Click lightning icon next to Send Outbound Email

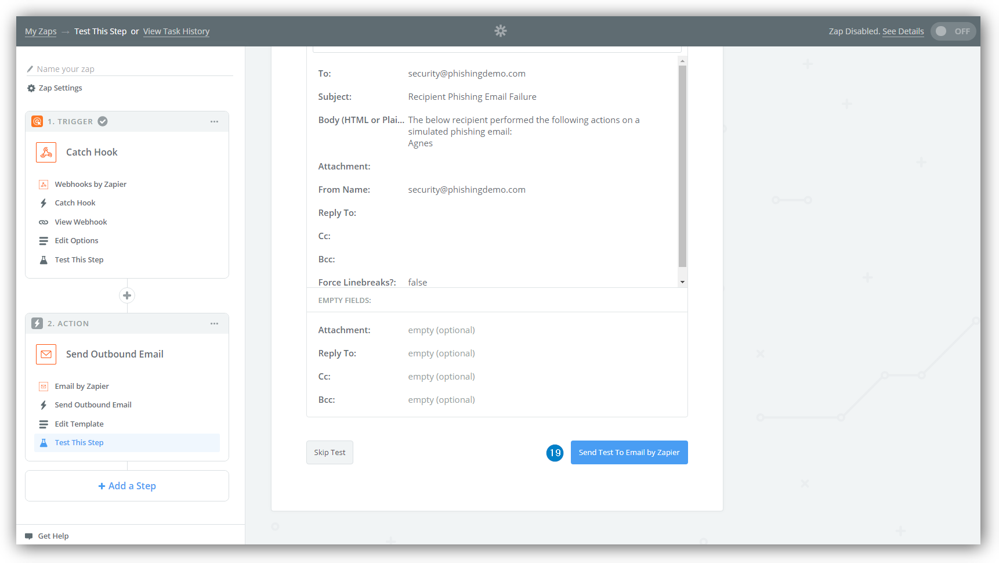pyautogui.click(x=44, y=405)
